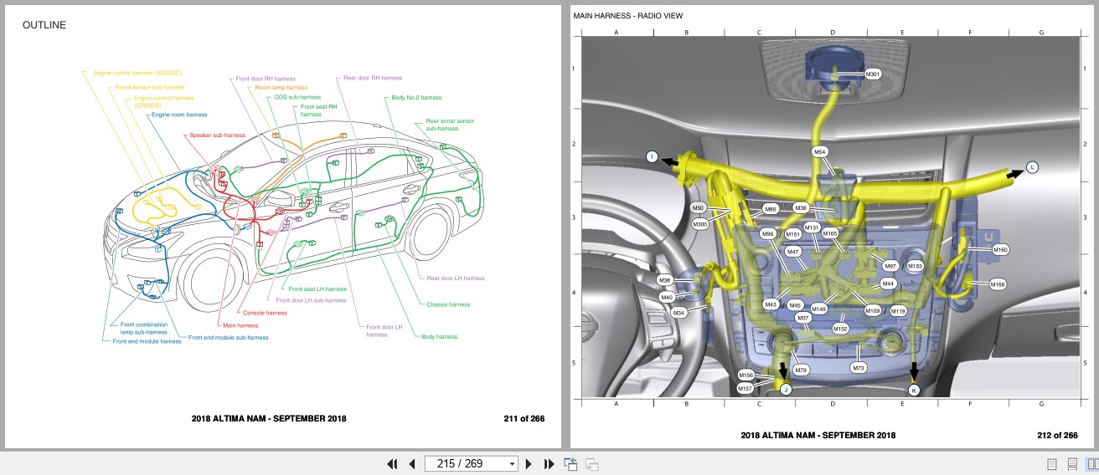This screenshot has height=475, width=1099.
Task: Click the M34 connector label
Action: [x=679, y=313]
